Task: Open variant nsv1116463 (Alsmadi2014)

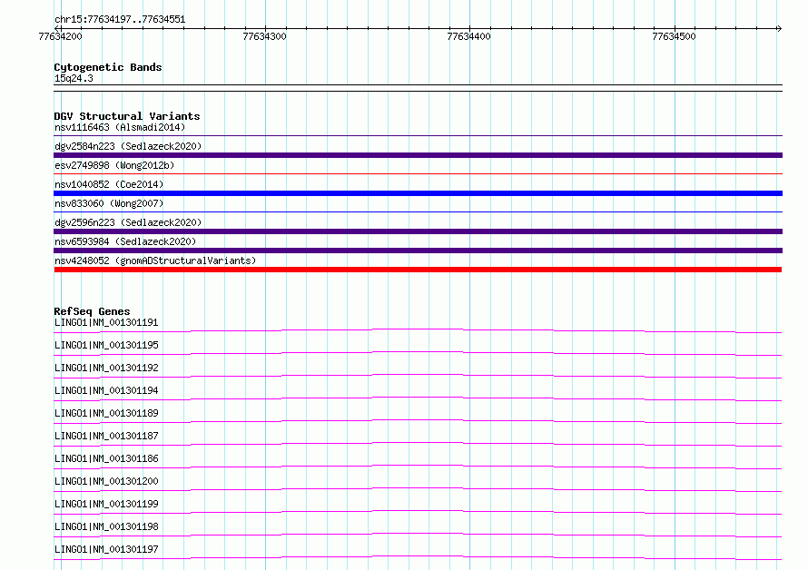Action: point(120,127)
